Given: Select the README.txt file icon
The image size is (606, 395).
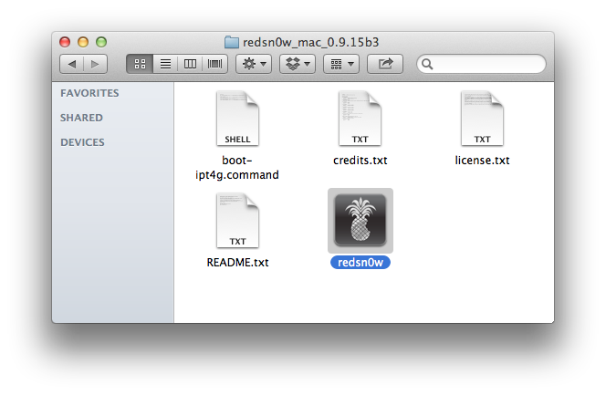Looking at the screenshot, I should click(x=237, y=221).
